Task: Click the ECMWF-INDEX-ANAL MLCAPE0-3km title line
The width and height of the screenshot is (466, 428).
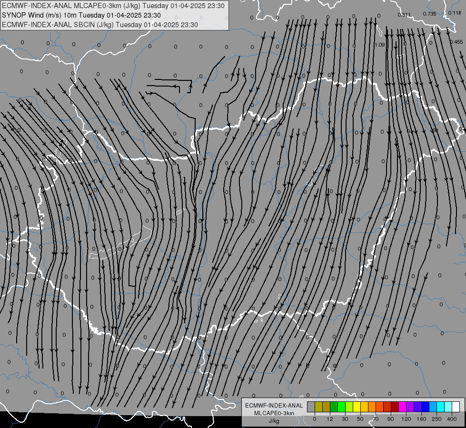Action: point(113,6)
